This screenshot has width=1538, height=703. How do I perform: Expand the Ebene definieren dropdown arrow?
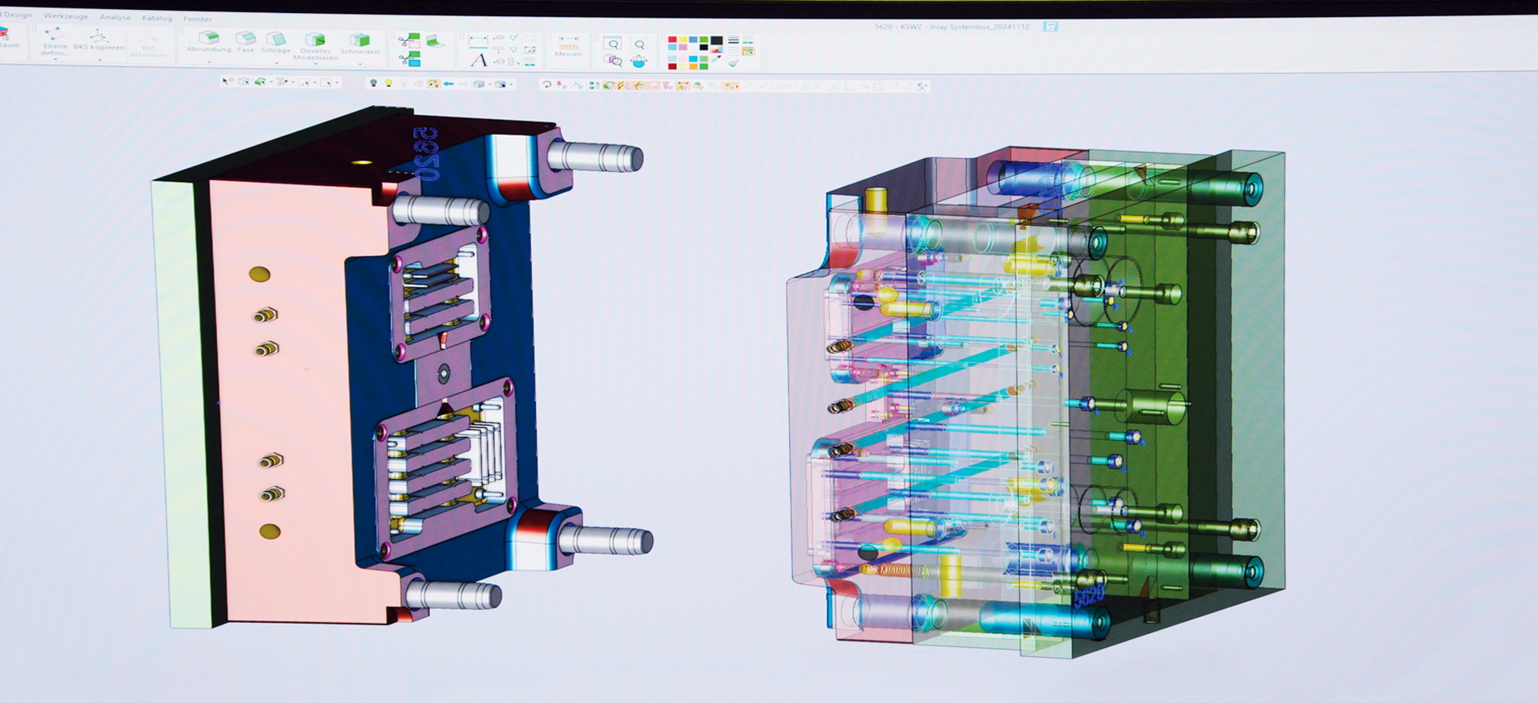pyautogui.click(x=55, y=60)
